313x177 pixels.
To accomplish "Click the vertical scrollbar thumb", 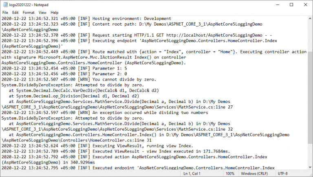I will click(310, 97).
